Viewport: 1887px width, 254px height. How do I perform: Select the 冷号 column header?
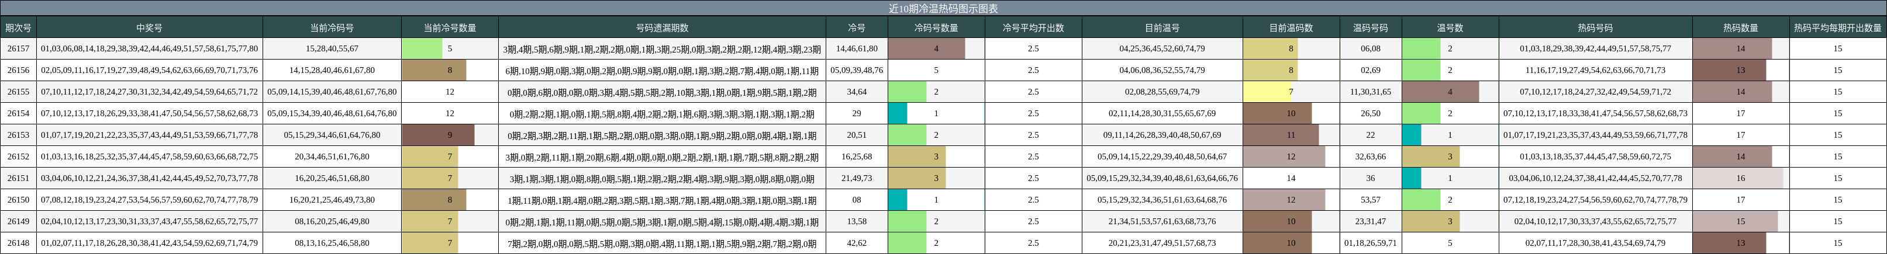point(856,27)
